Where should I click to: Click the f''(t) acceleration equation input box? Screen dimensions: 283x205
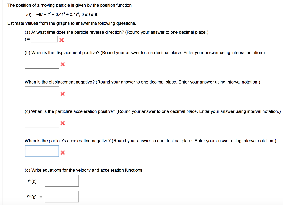[x=62, y=196]
